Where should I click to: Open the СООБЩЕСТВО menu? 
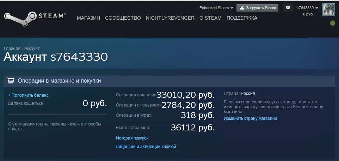pos(123,18)
